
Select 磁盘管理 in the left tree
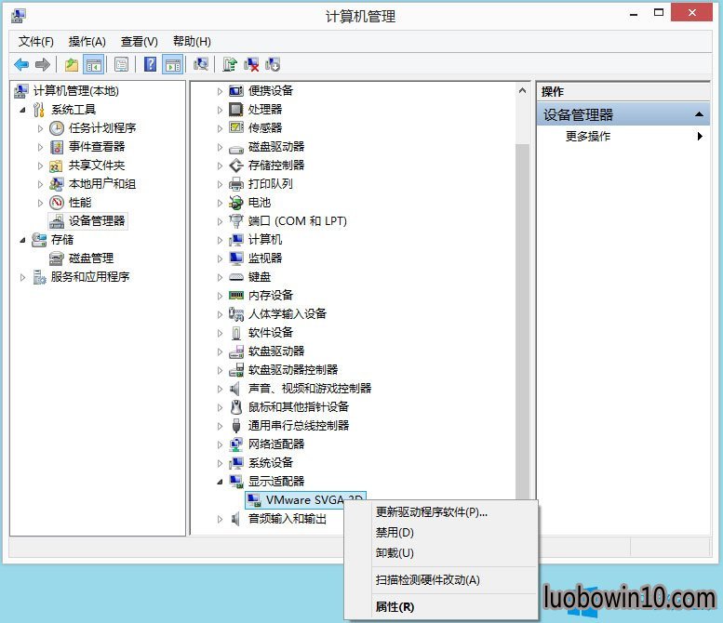(90, 258)
